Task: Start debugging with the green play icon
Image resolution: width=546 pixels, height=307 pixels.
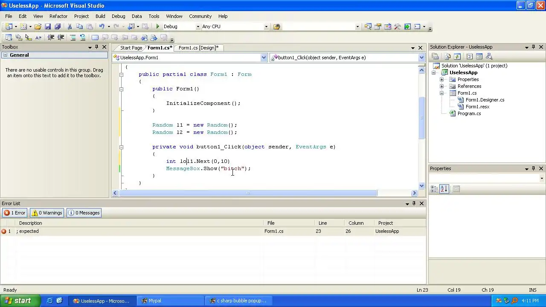Action: pos(157,26)
